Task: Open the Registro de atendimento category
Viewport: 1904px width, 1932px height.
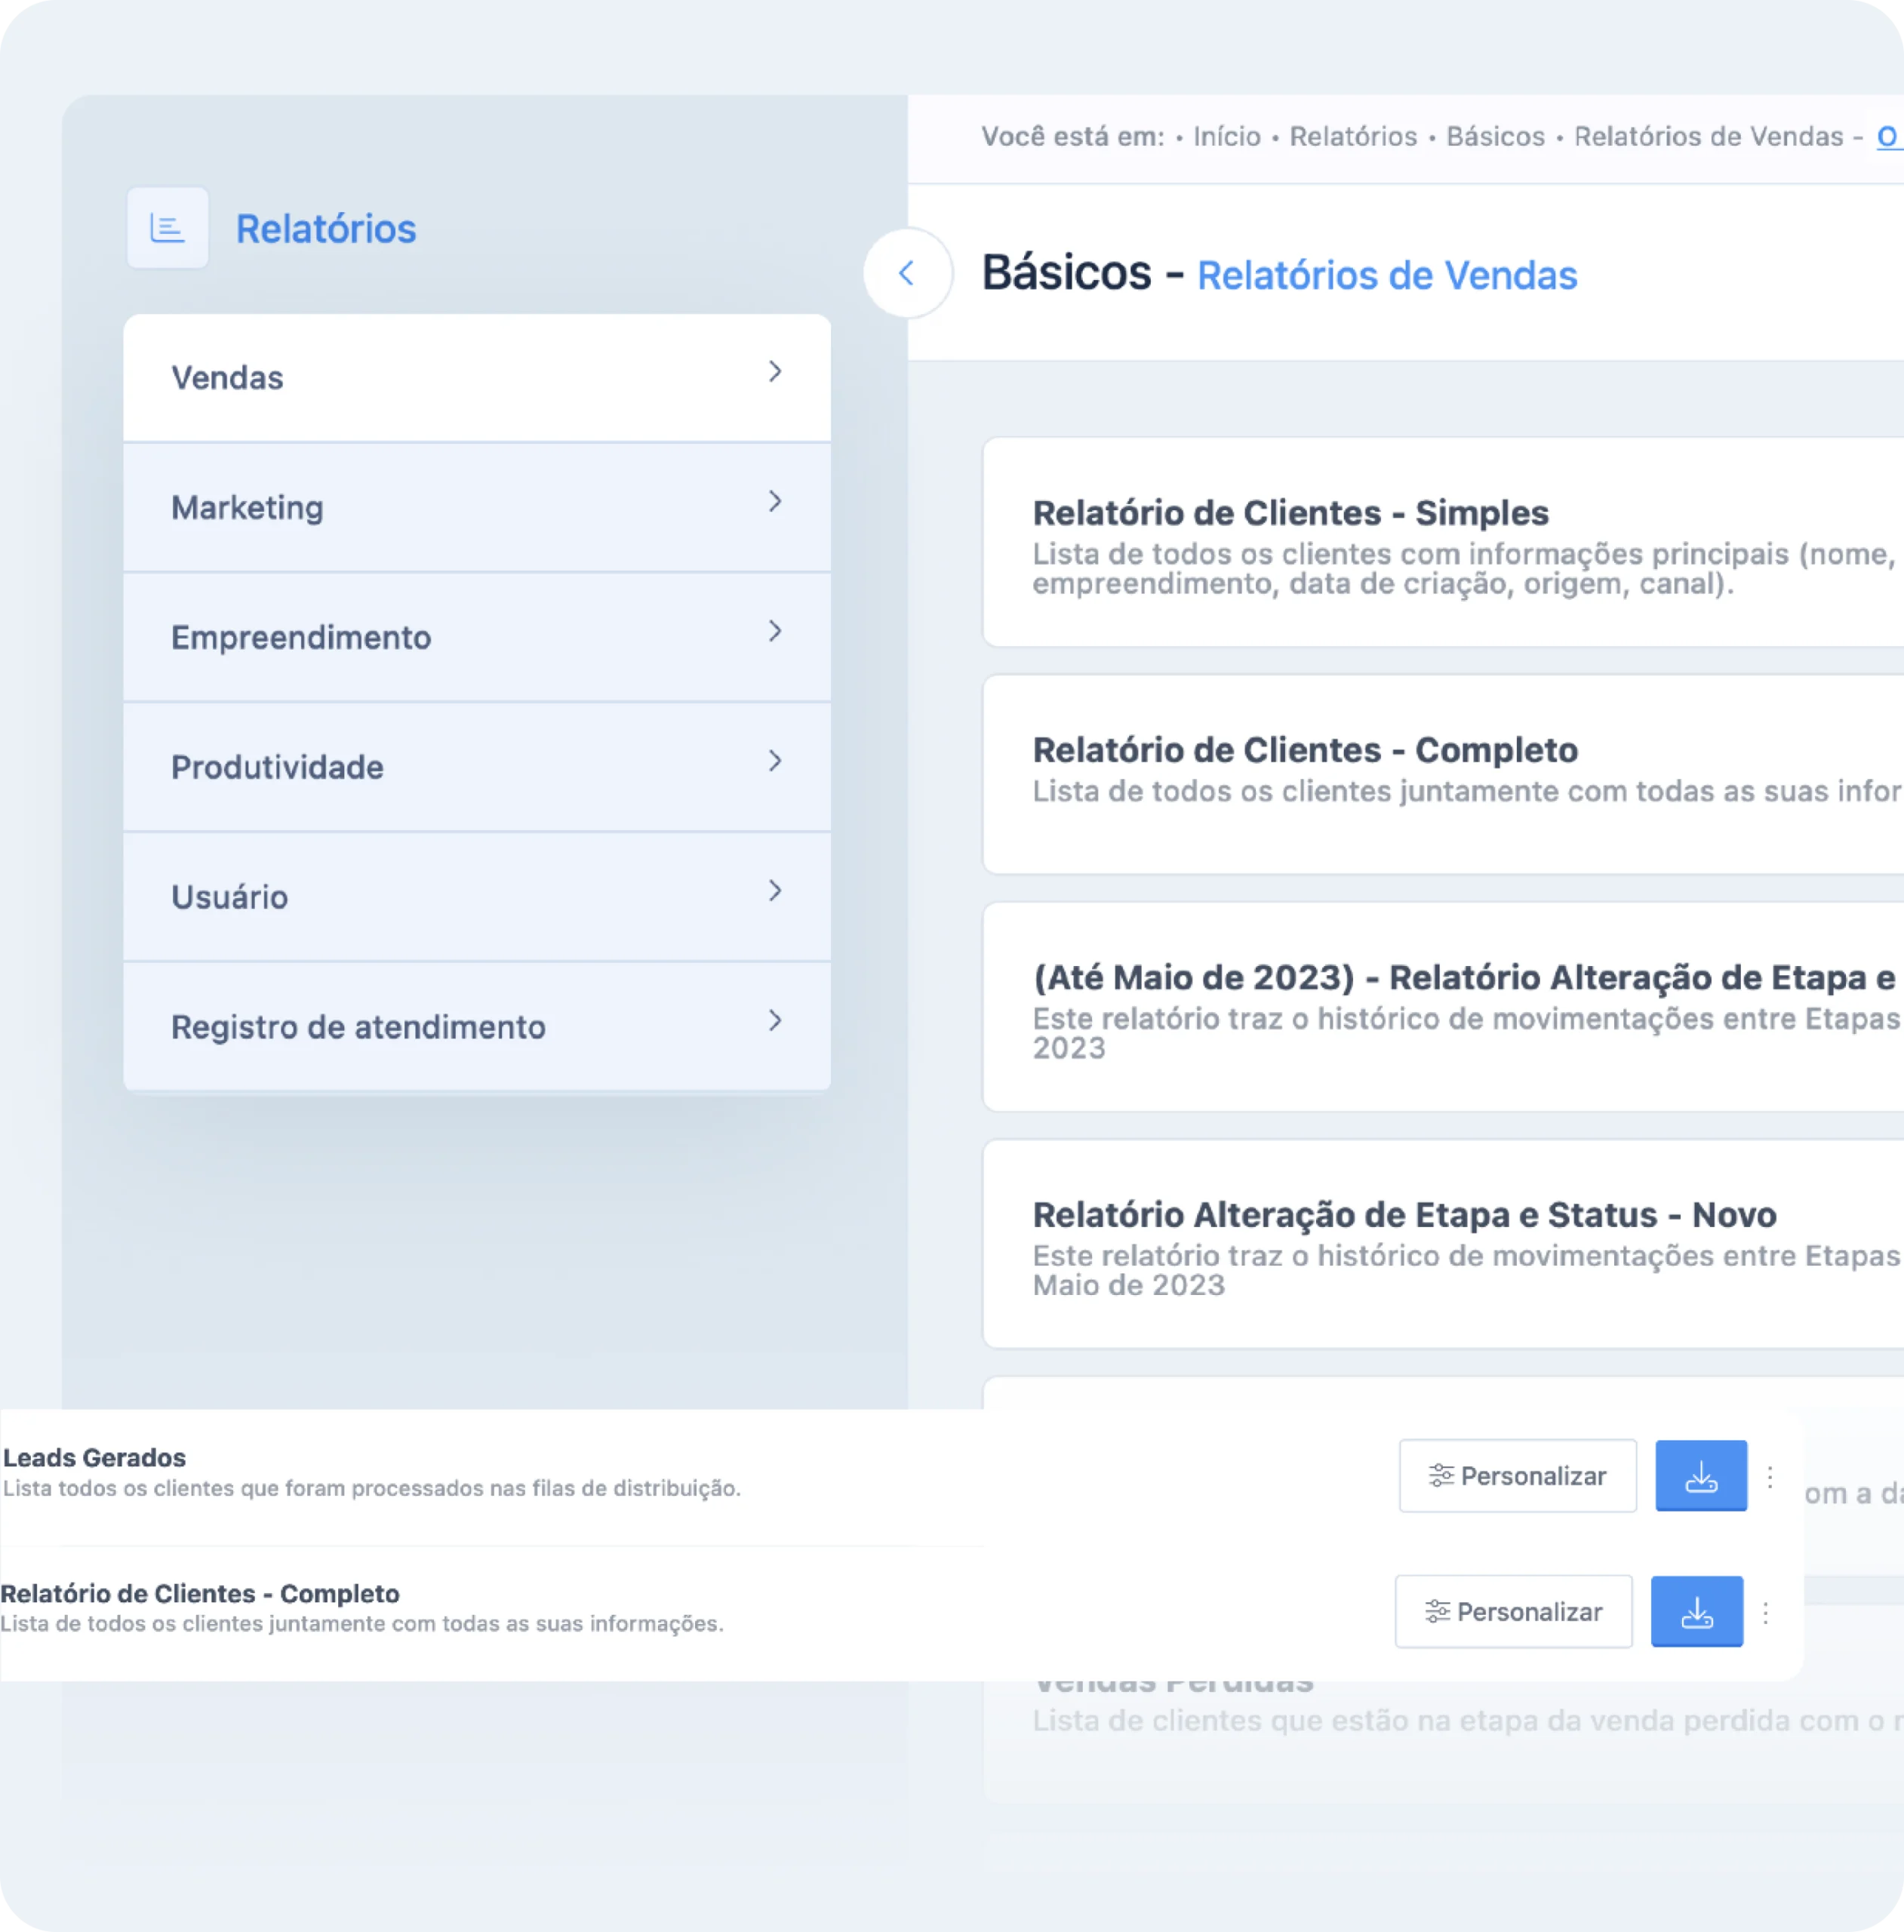Action: click(x=477, y=1027)
